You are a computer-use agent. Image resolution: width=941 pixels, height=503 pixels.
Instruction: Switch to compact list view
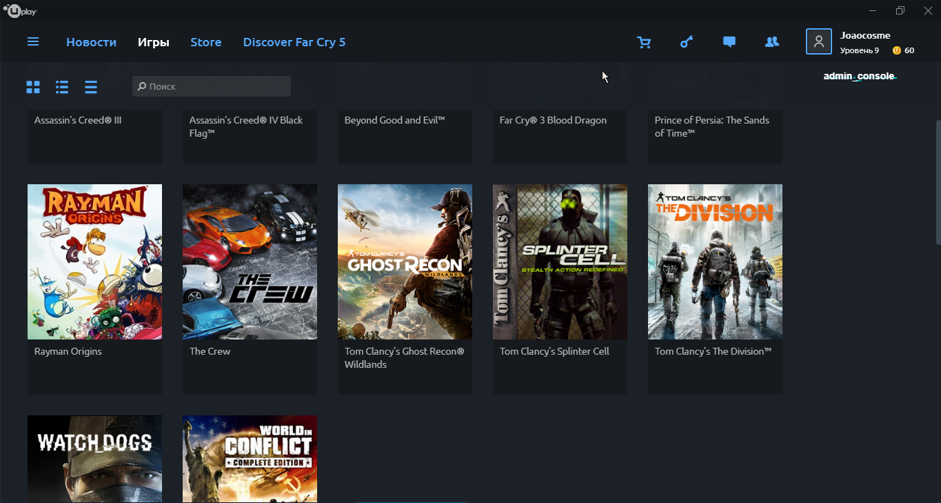click(x=91, y=87)
